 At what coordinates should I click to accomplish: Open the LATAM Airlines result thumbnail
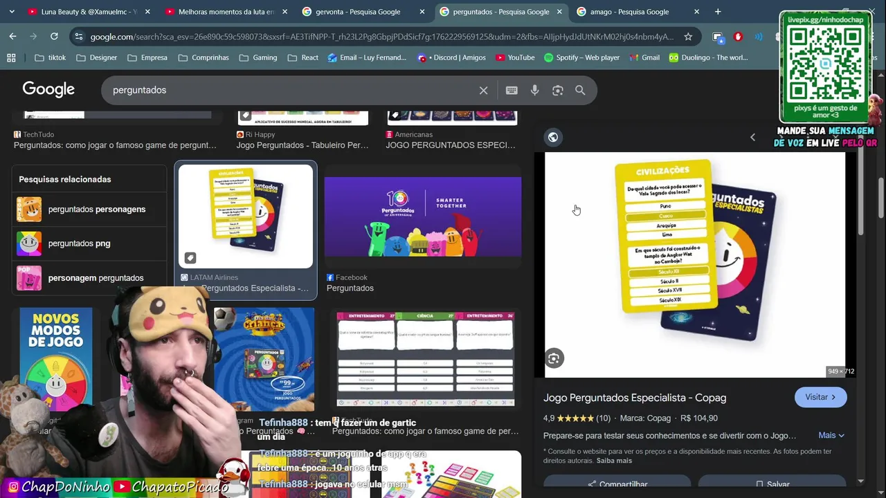(246, 216)
